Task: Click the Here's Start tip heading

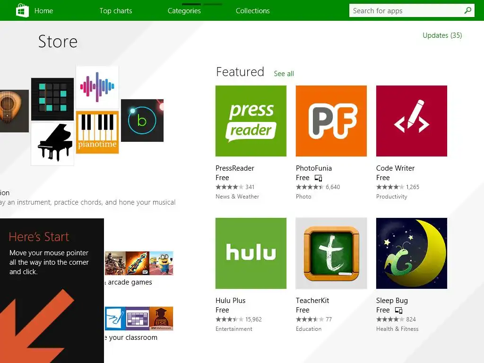Action: (x=39, y=237)
